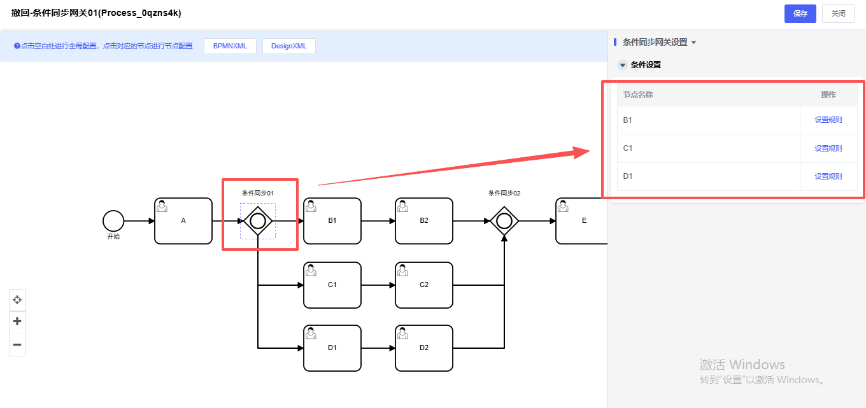Image resolution: width=866 pixels, height=408 pixels.
Task: Open the BPMNXML view
Action: point(230,46)
